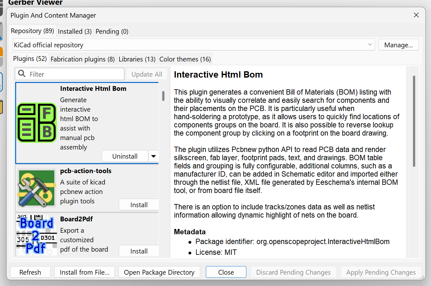Click the Manage... repositories button
431x286 pixels.
coord(398,45)
